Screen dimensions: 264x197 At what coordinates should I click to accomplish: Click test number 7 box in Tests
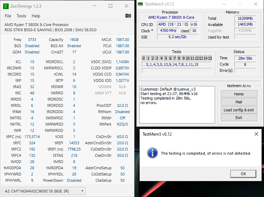click(175, 58)
